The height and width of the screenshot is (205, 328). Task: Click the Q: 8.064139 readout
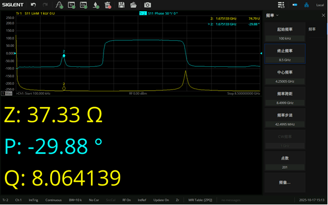click(62, 178)
